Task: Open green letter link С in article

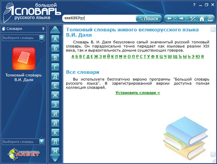Action: (141, 56)
